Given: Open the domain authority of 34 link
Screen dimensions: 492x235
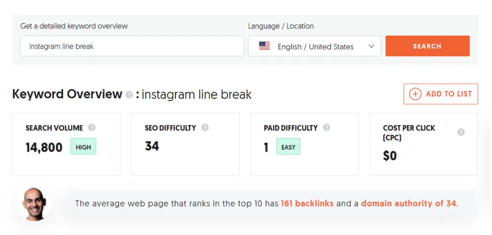Looking at the screenshot, I should point(408,203).
